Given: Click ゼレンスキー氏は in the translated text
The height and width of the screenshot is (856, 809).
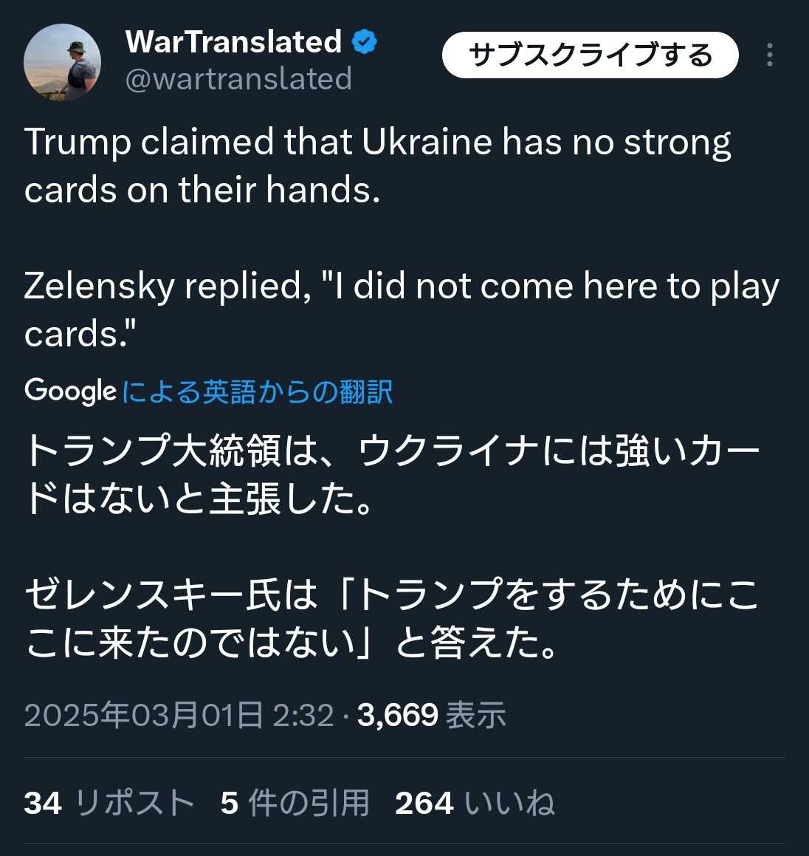Looking at the screenshot, I should tap(170, 596).
